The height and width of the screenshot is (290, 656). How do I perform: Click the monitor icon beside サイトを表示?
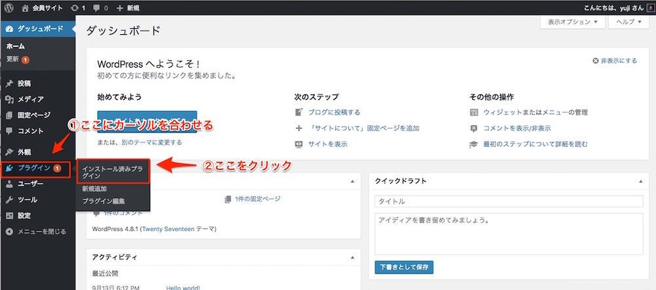click(x=298, y=144)
